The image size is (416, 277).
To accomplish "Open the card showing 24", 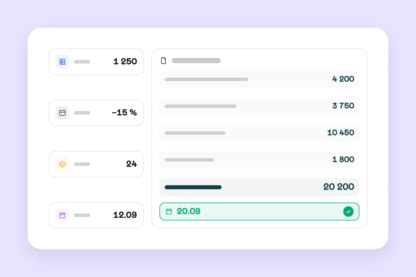I will click(96, 164).
